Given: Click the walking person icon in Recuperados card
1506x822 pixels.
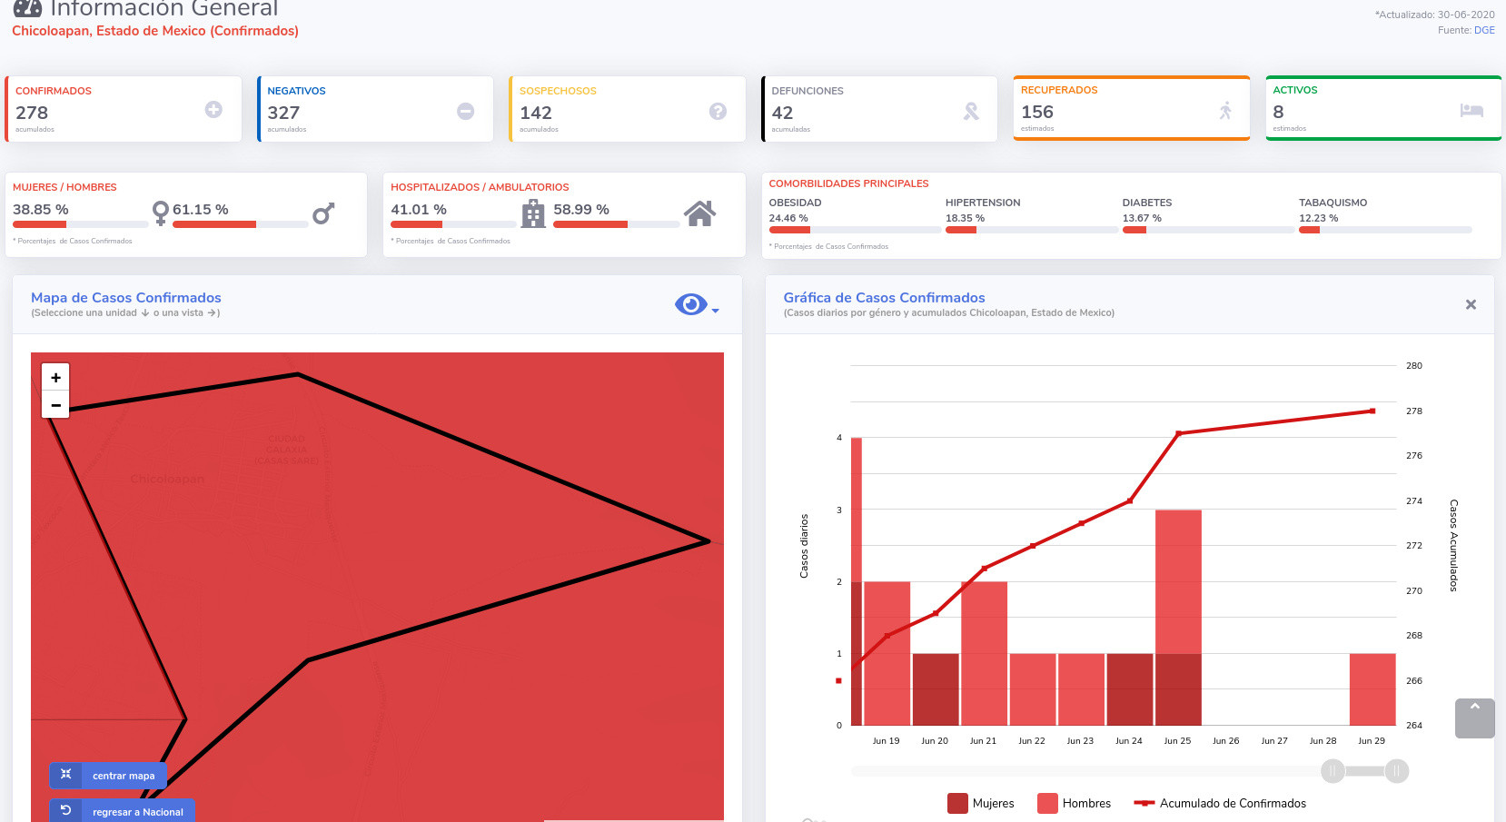Looking at the screenshot, I should click(x=1225, y=111).
